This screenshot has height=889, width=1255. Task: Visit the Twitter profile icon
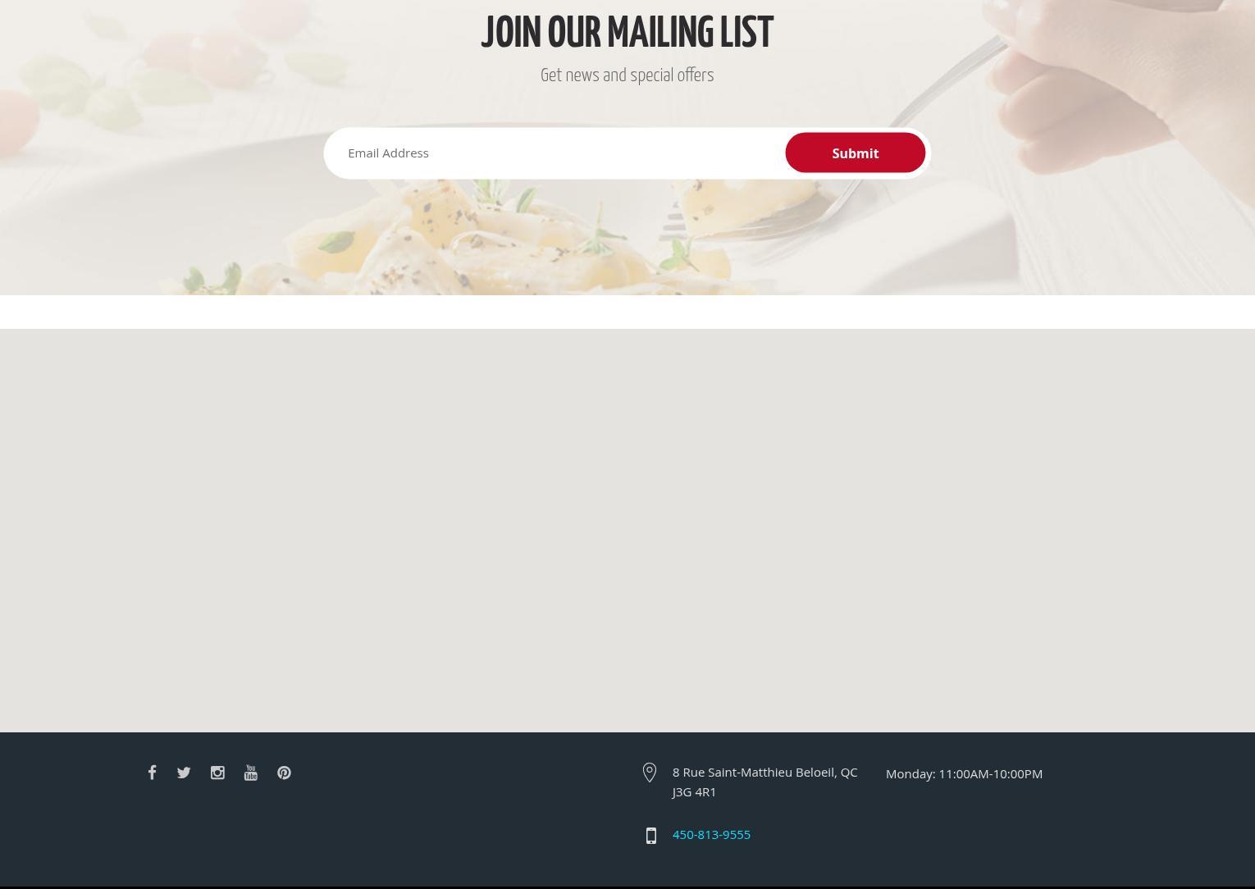tap(184, 773)
